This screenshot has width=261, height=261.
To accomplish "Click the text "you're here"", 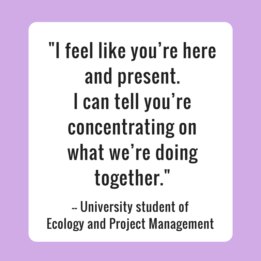I will [173, 51].
